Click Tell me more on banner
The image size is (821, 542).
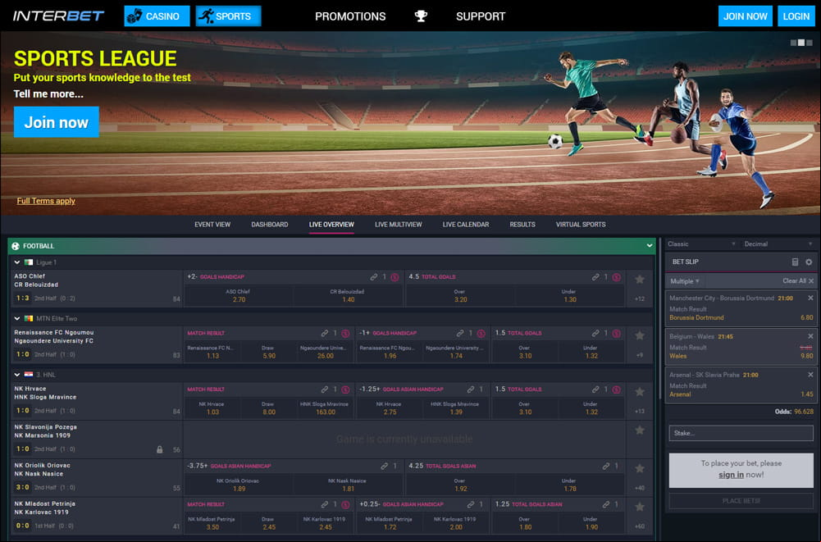48,94
